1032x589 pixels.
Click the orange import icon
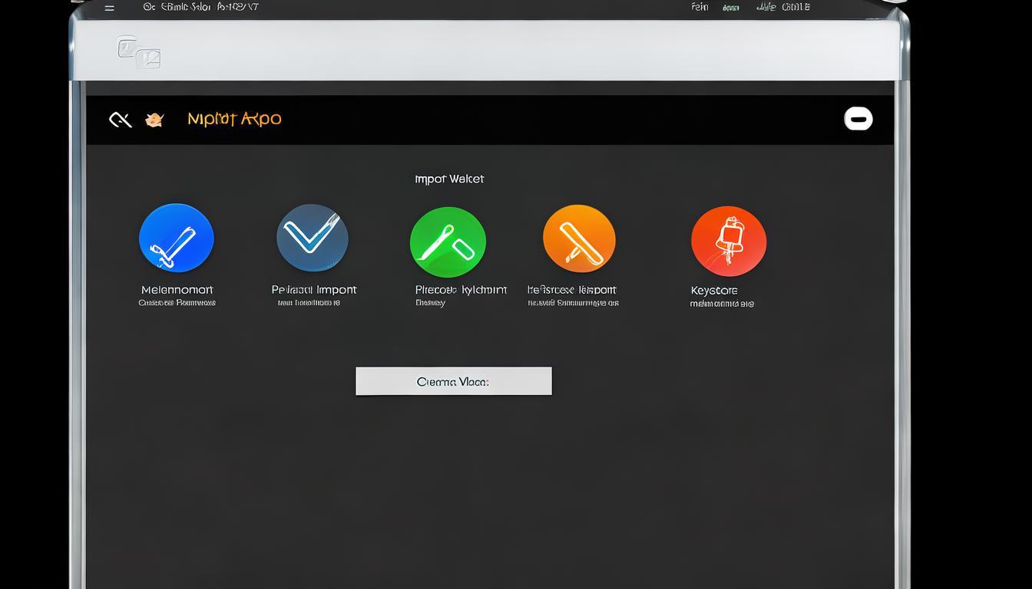click(579, 239)
